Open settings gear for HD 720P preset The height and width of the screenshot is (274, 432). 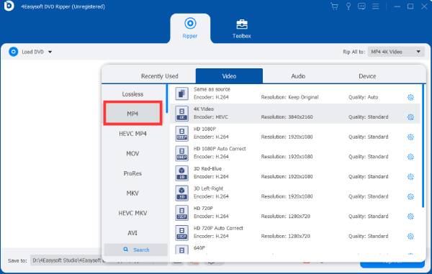[x=410, y=216]
